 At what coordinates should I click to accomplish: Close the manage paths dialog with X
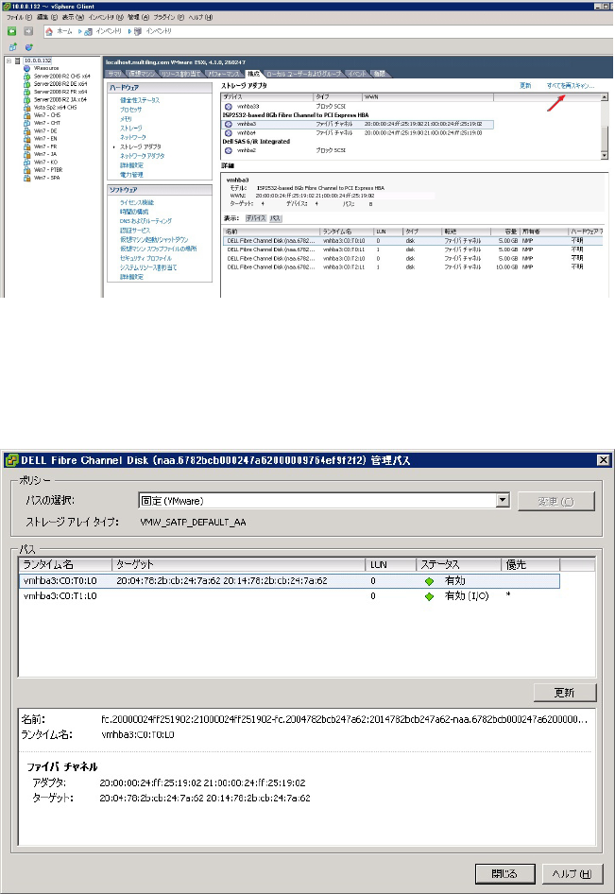point(605,460)
